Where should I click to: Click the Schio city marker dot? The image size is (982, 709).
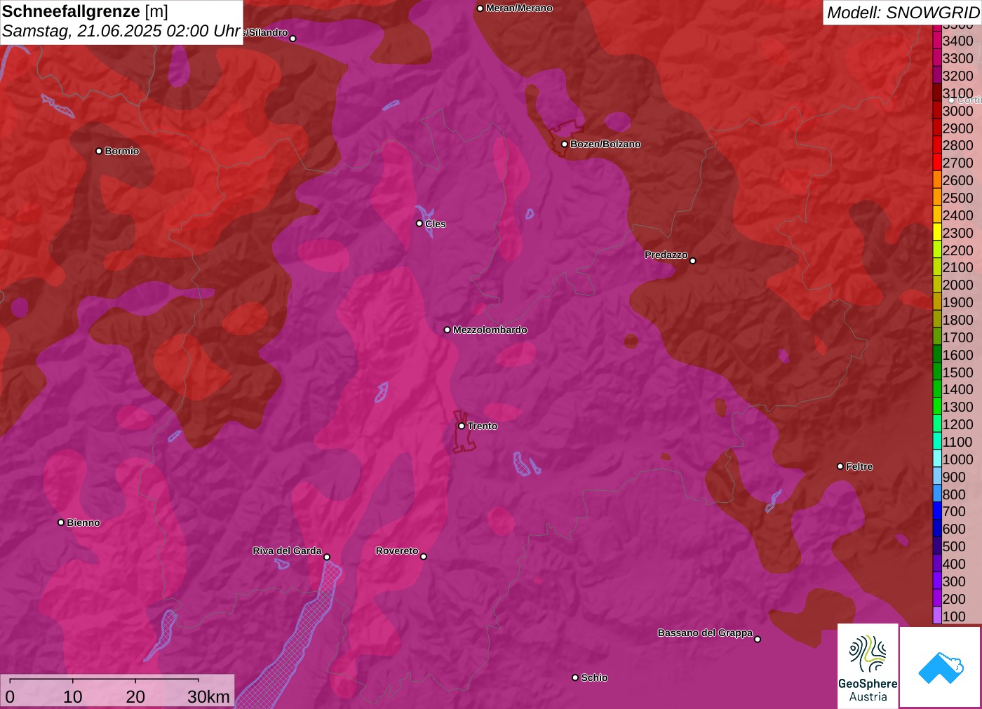coord(575,677)
